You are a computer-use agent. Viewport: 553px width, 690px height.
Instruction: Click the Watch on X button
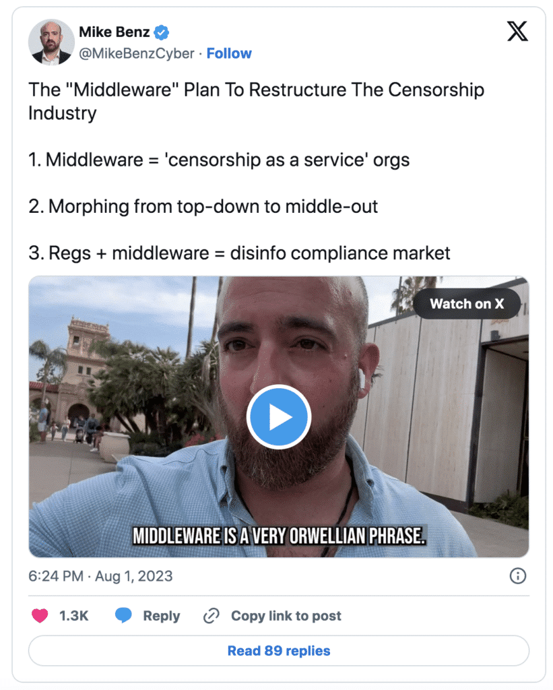467,304
